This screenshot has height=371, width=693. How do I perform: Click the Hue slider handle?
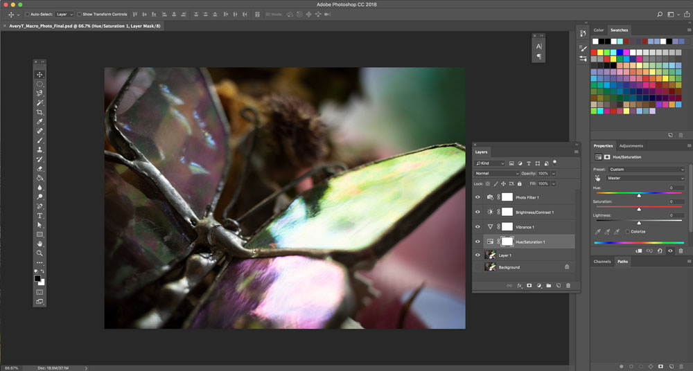pyautogui.click(x=639, y=195)
